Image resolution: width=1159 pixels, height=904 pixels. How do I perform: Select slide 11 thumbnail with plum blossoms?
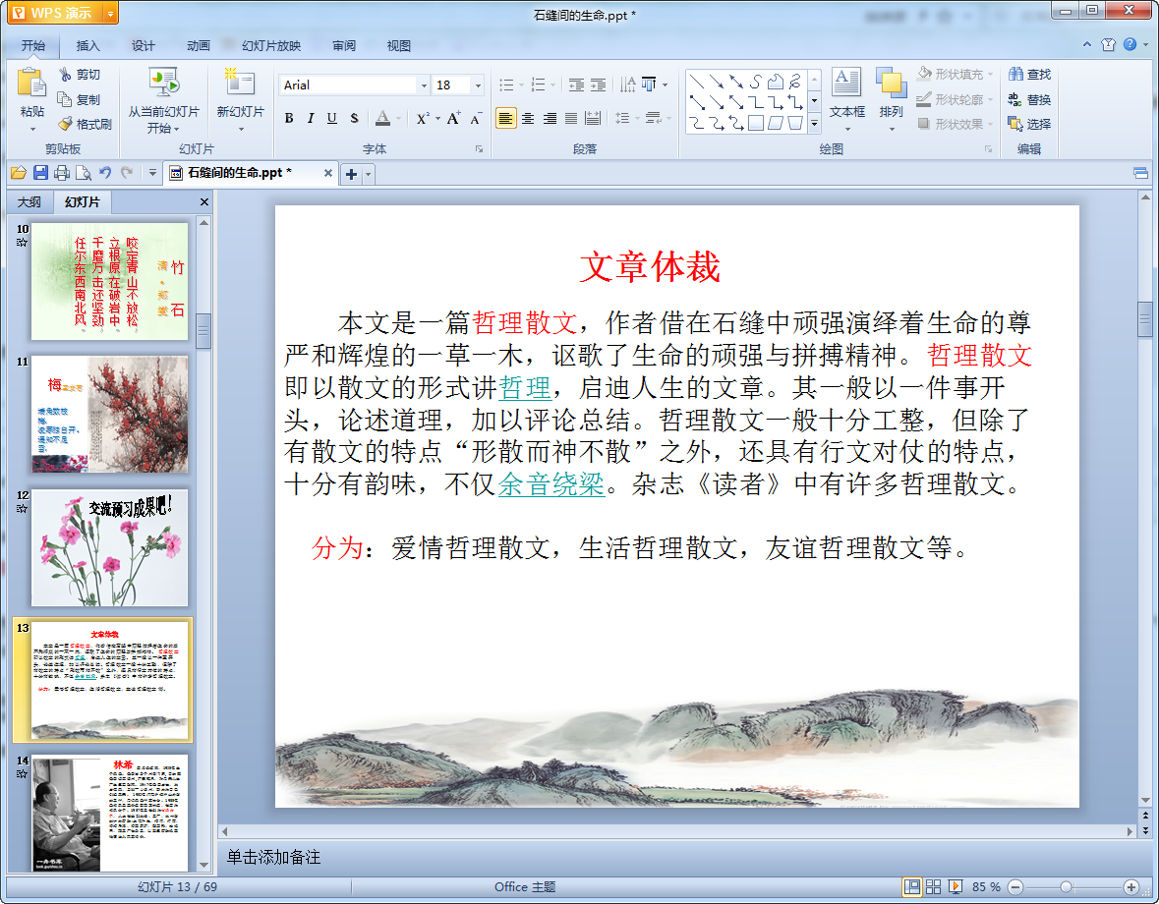(109, 415)
